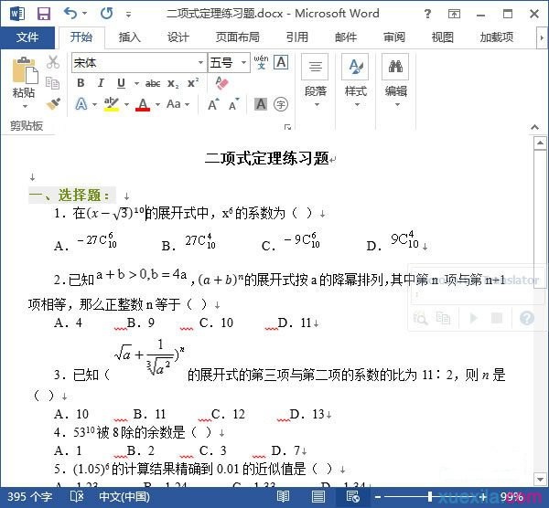Screen dimensions: 549x508
Task: Click the zoom out minus button
Action: tap(378, 496)
